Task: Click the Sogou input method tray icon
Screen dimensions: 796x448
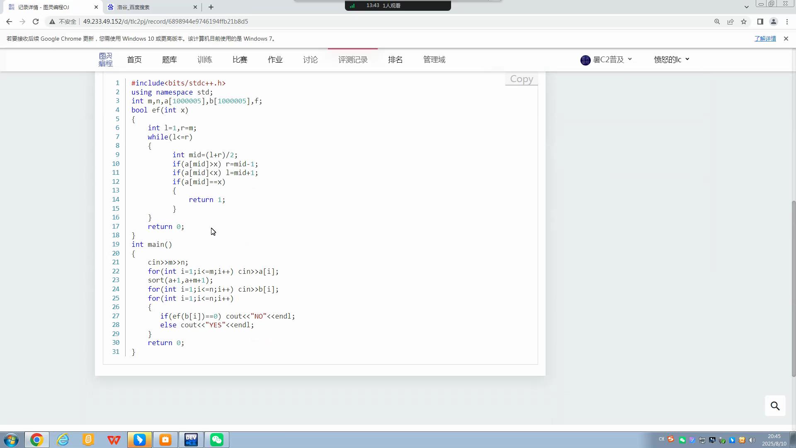Action: (671, 439)
